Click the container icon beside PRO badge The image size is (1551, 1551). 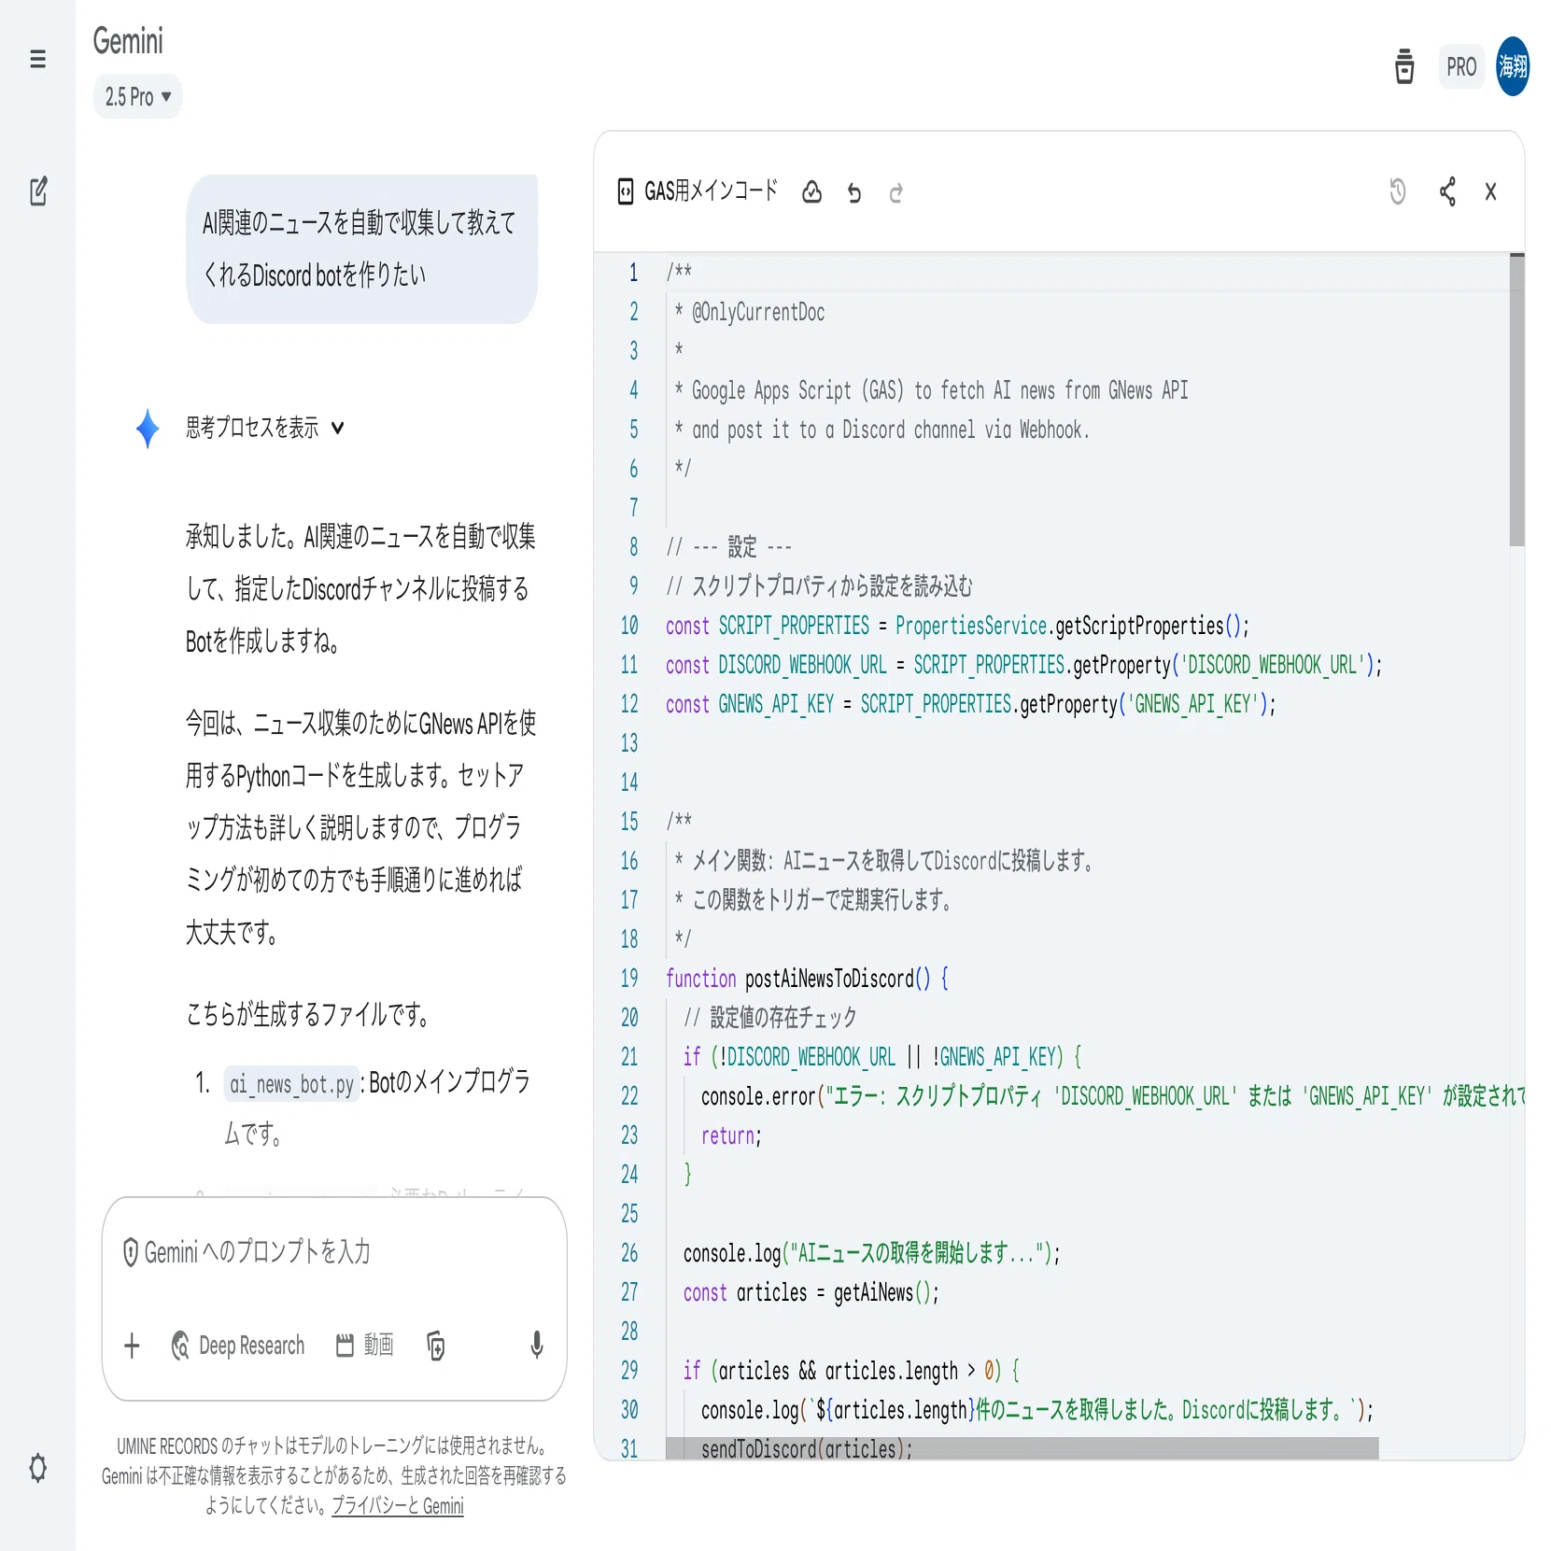pyautogui.click(x=1403, y=66)
